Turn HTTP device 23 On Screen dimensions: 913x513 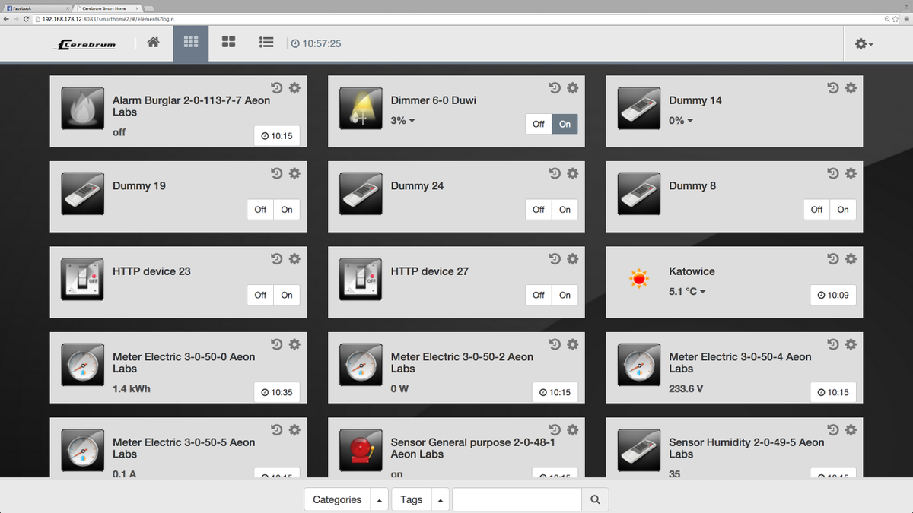287,295
